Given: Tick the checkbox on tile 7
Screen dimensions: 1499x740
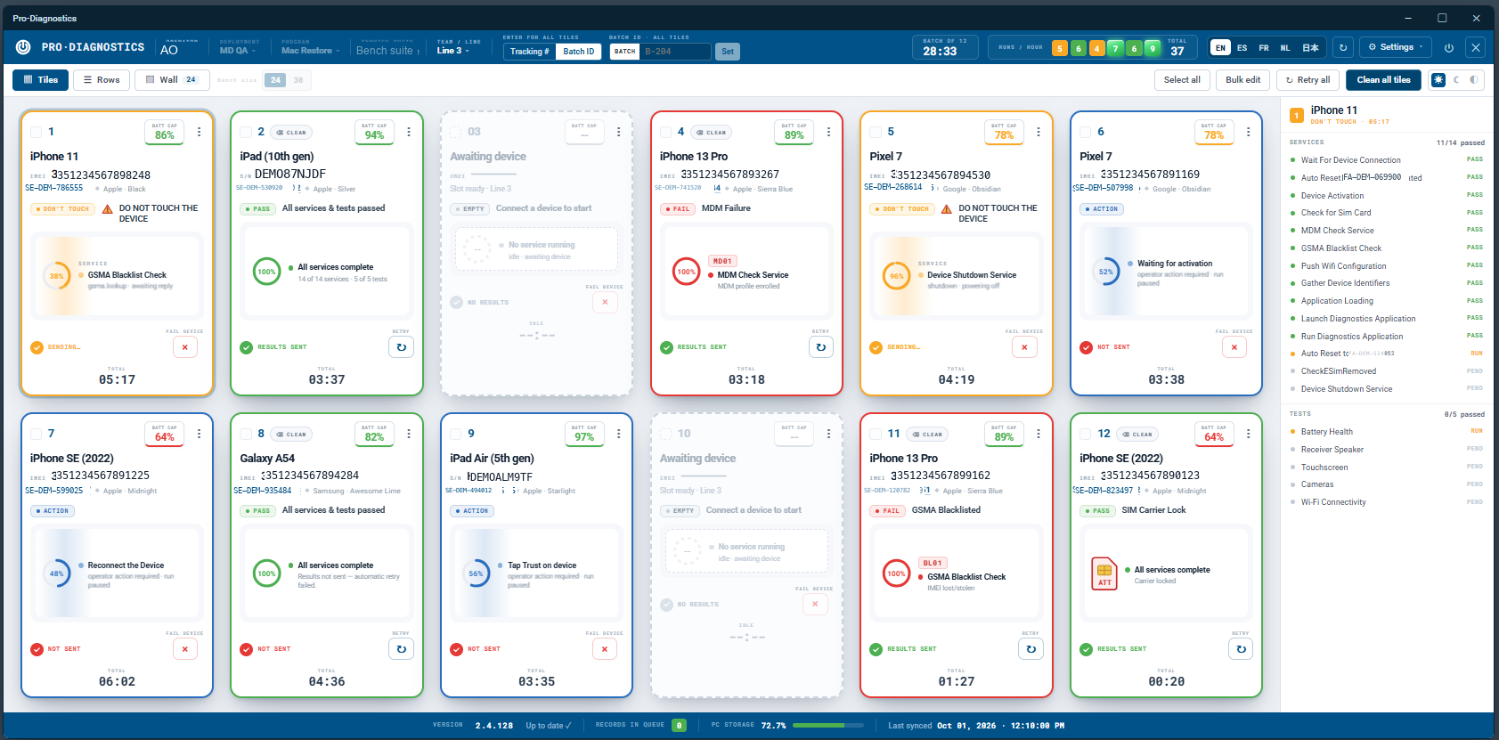Looking at the screenshot, I should tap(37, 434).
